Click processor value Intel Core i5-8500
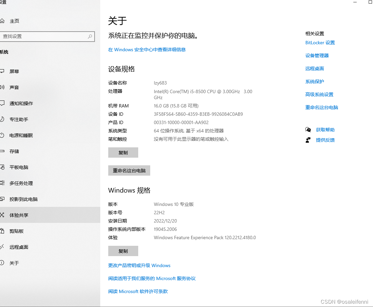 (203, 94)
